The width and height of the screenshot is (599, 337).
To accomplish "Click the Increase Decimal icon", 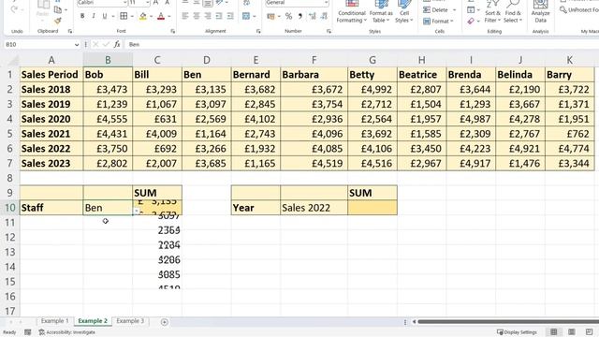I will click(313, 16).
